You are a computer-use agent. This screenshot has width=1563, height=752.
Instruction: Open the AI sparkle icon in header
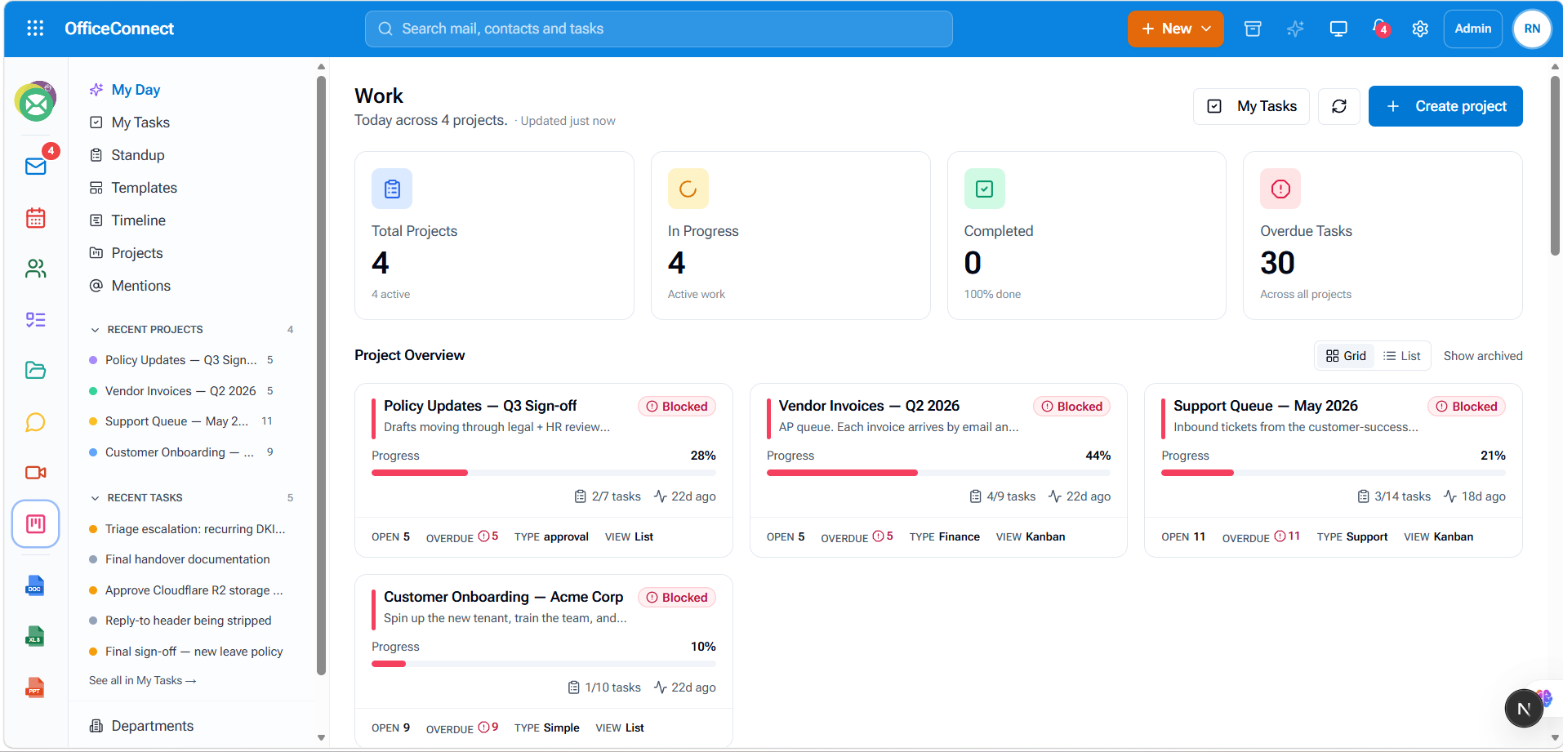tap(1295, 29)
